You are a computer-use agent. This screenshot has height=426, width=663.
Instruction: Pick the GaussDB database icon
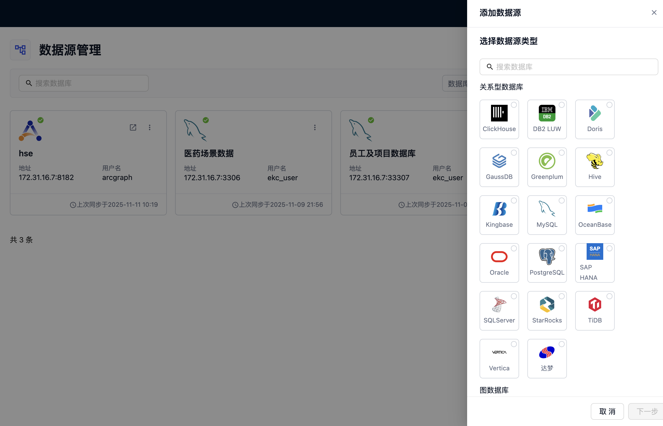(499, 167)
